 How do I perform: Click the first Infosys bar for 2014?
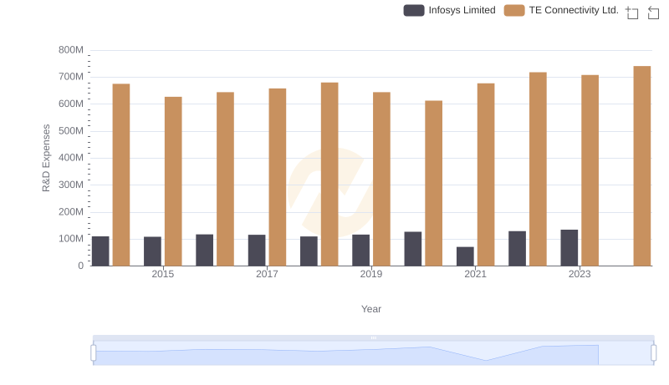pyautogui.click(x=100, y=251)
